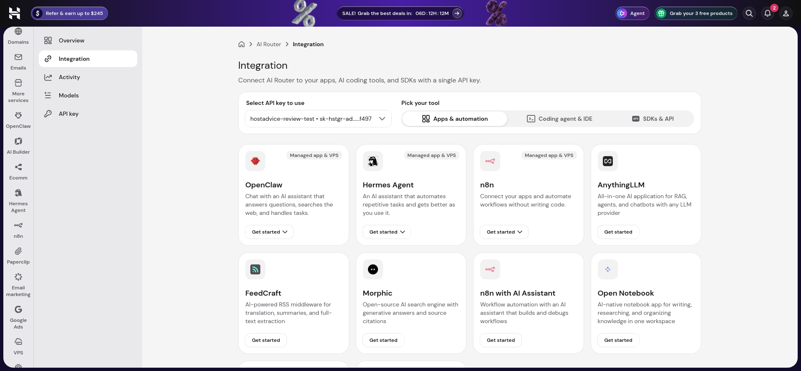Viewport: 801px width, 371px height.
Task: Open Hermes Agent in the left sidebar
Action: point(18,201)
